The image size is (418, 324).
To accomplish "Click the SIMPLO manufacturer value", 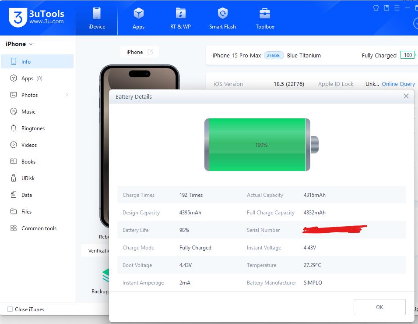I will [313, 283].
